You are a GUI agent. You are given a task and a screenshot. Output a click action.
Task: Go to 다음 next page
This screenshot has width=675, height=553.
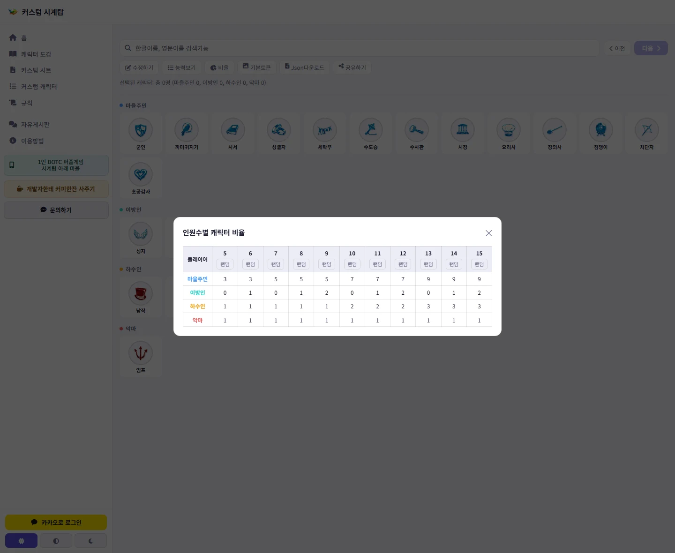click(x=651, y=48)
